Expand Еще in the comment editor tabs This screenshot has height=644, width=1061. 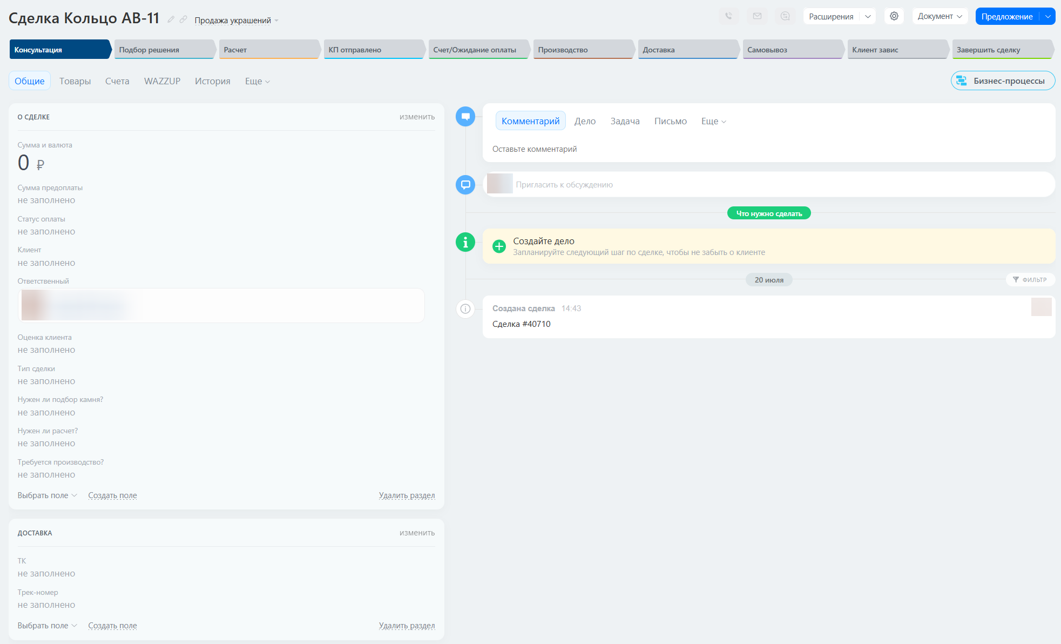tap(713, 121)
